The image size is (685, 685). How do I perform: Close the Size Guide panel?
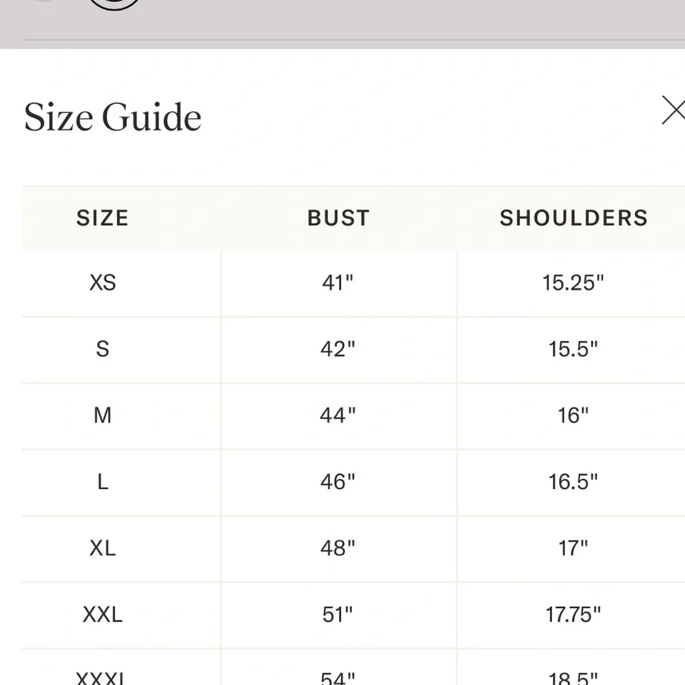pyautogui.click(x=673, y=111)
